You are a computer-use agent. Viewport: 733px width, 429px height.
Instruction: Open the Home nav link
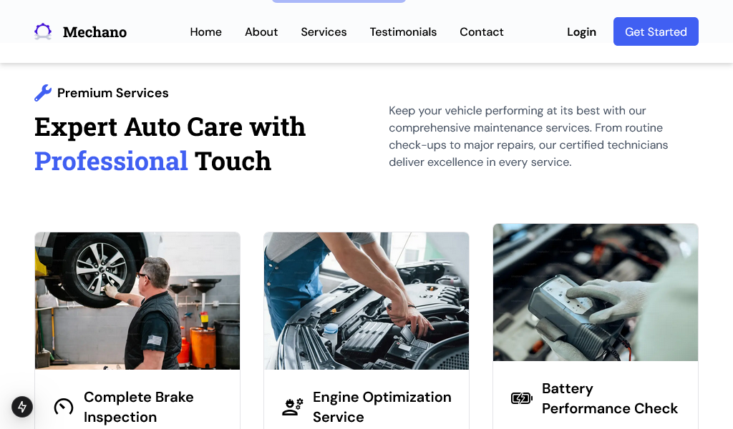coord(205,31)
